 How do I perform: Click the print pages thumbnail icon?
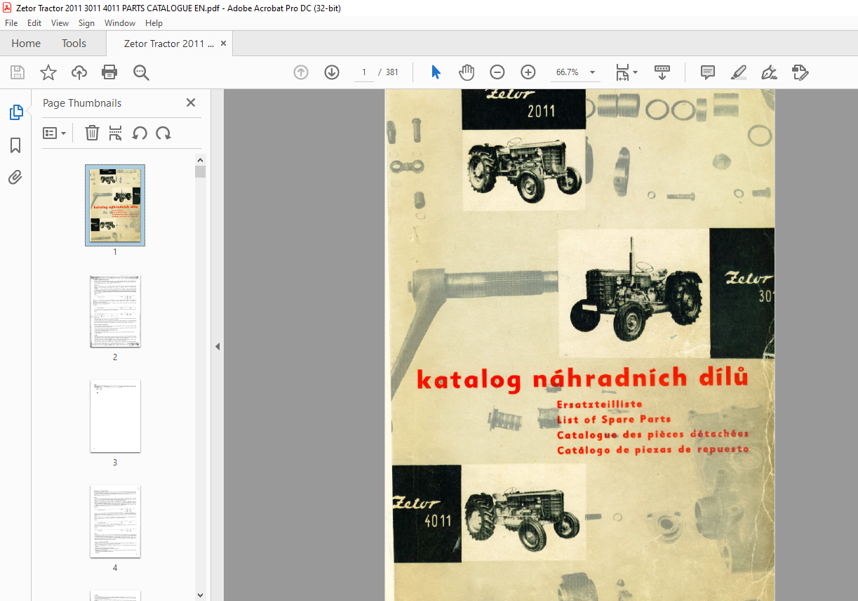[x=116, y=133]
